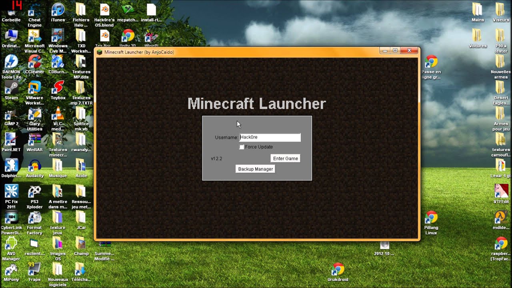
Task: Open the JCar folder
Action: pos(81,220)
